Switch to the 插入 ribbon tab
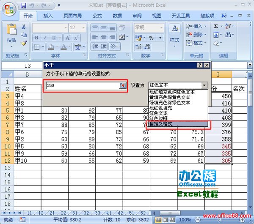Image resolution: width=254 pixels, height=224 pixels. (x=48, y=16)
